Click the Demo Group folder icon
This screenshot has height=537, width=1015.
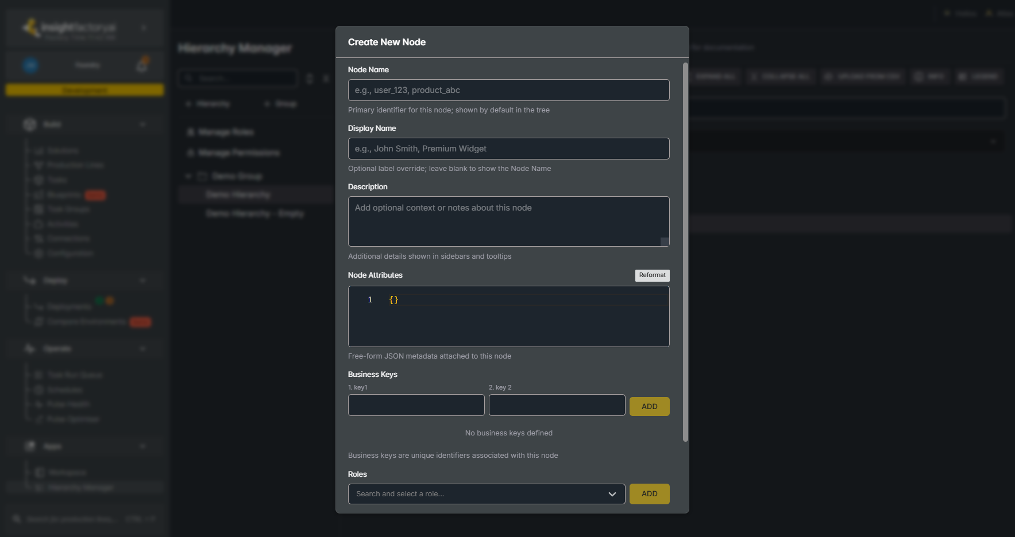click(x=202, y=176)
